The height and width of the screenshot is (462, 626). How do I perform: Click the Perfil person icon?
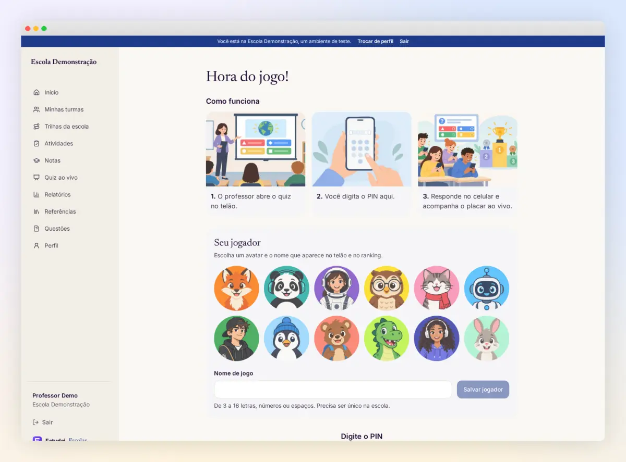[37, 245]
